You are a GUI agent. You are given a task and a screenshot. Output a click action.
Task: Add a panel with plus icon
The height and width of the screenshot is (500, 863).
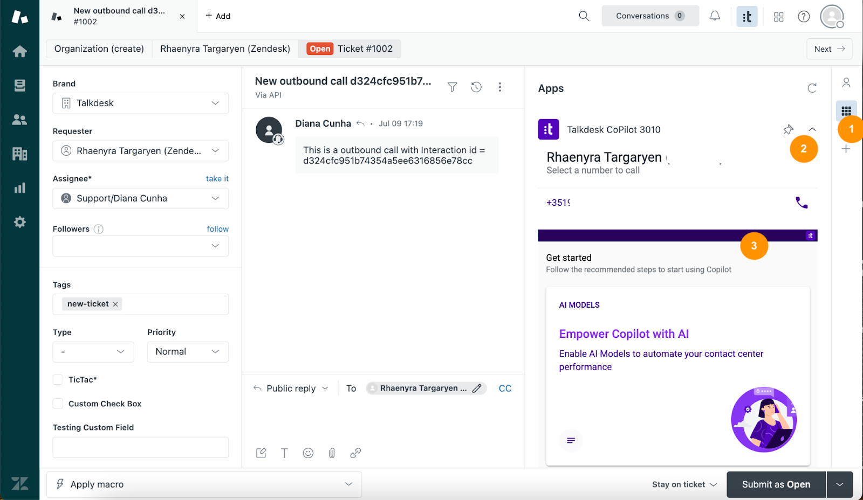(x=846, y=149)
